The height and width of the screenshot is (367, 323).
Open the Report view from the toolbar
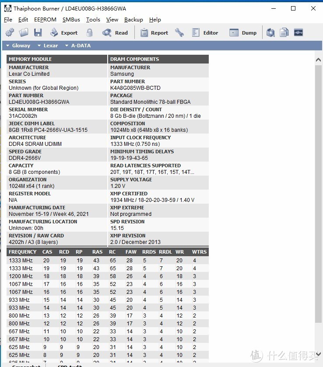pos(154,33)
